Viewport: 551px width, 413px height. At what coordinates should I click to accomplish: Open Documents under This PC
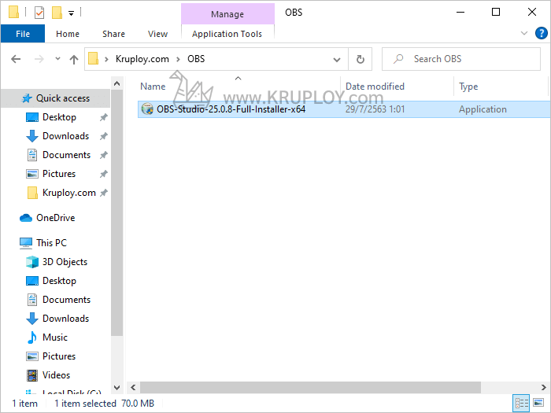coord(66,300)
